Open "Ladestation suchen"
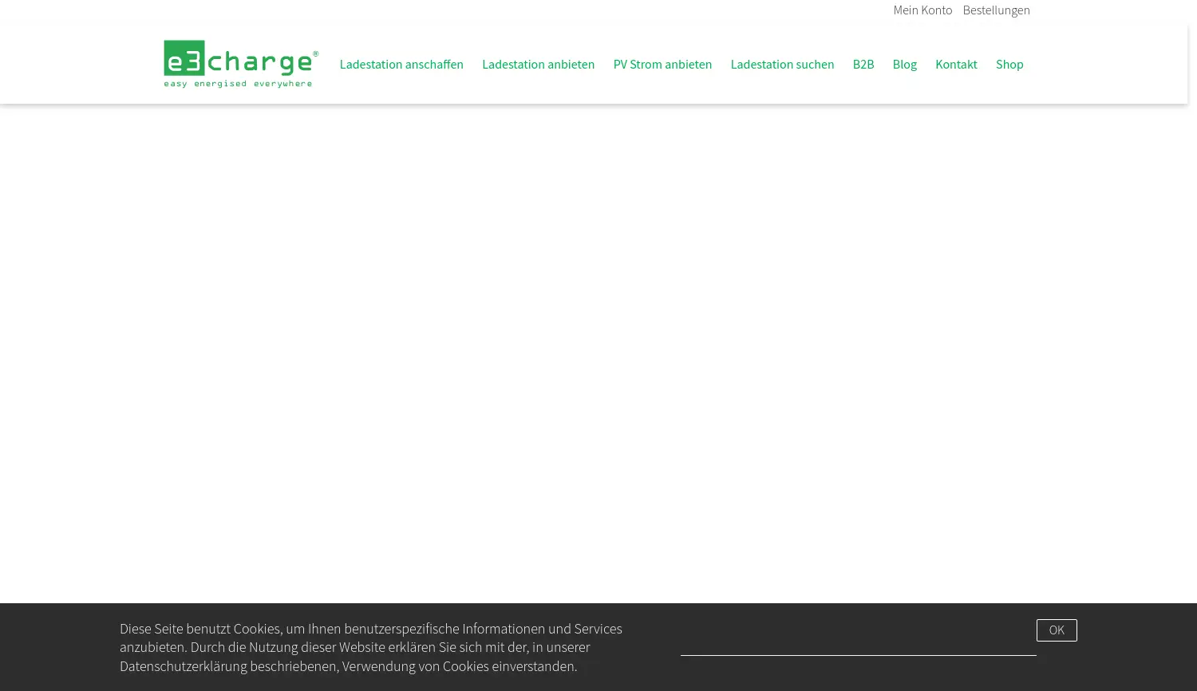Screen dimensions: 1197x691 pos(782,64)
